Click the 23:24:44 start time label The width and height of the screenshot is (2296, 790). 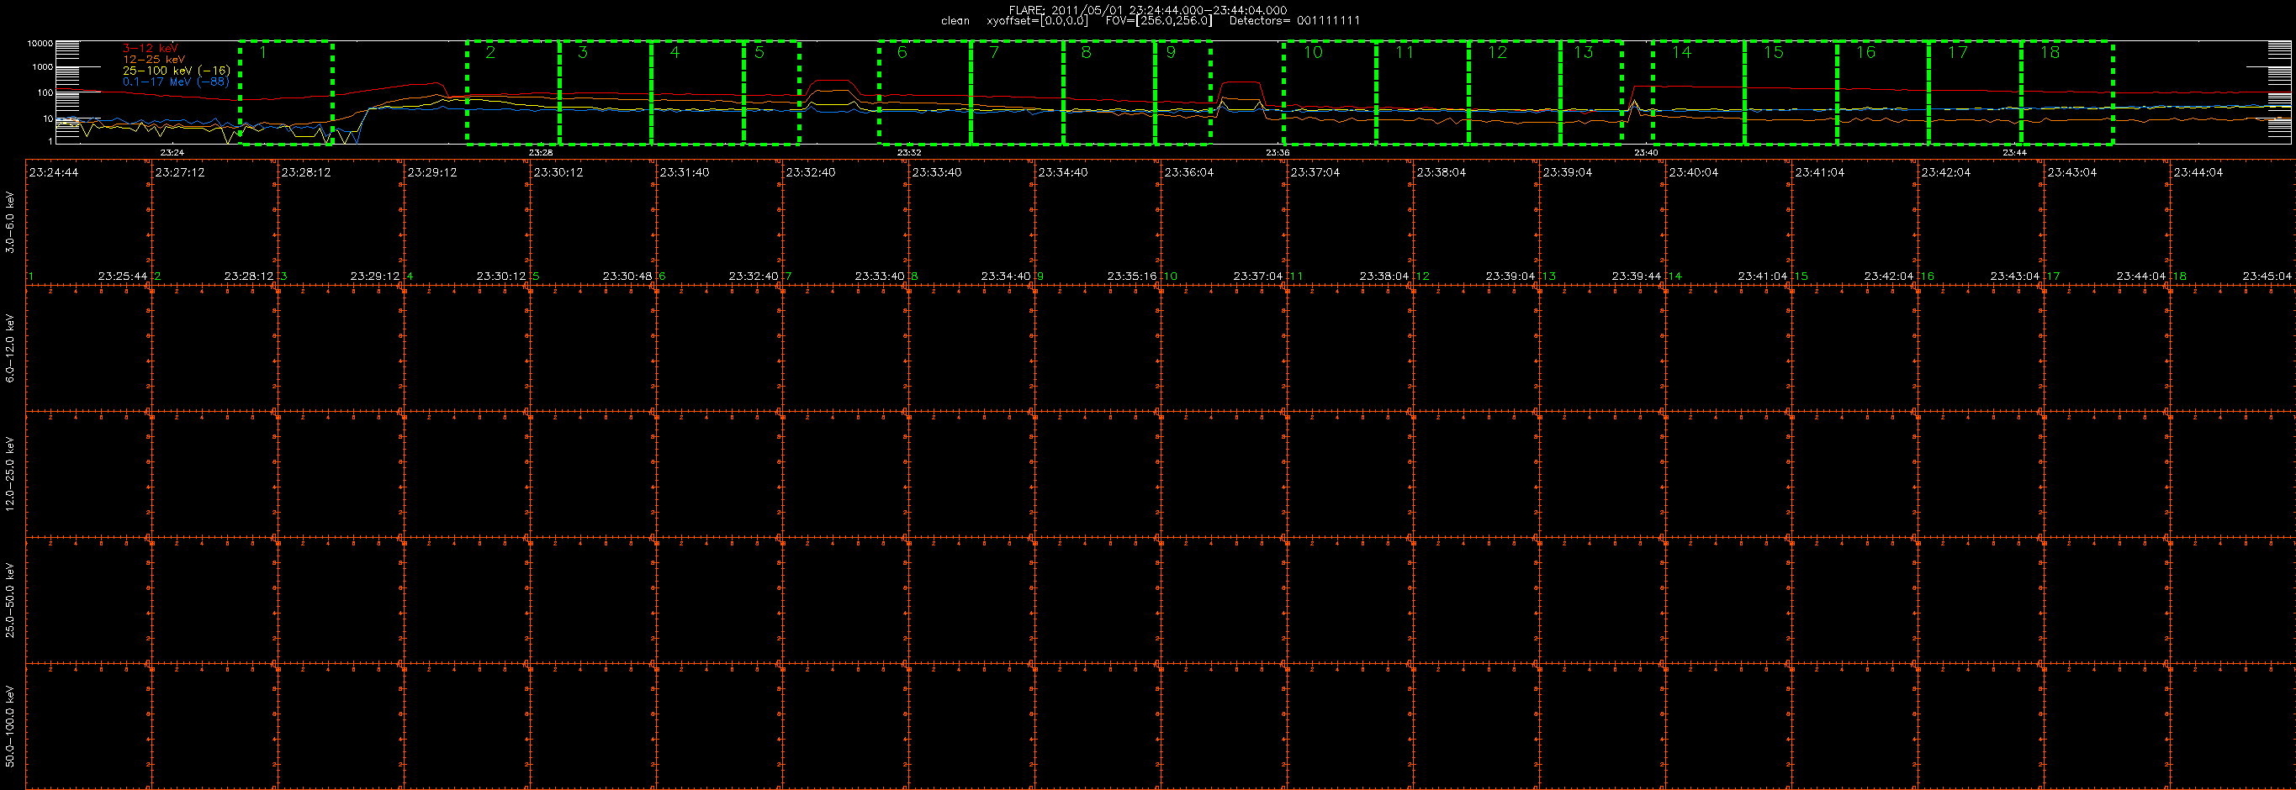pos(54,173)
